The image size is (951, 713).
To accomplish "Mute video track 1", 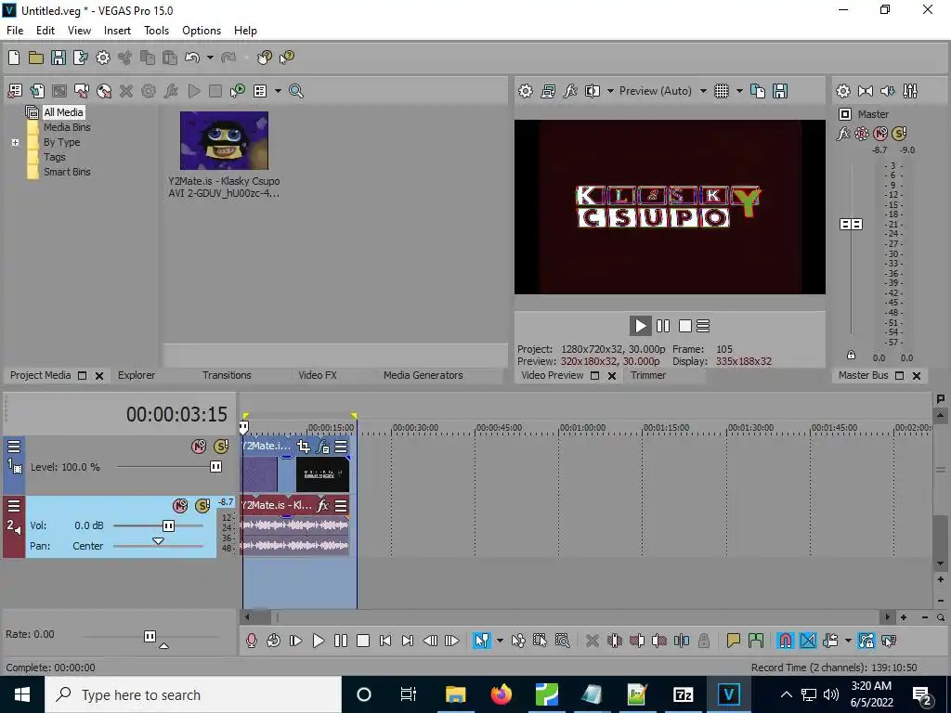I will tap(199, 447).
